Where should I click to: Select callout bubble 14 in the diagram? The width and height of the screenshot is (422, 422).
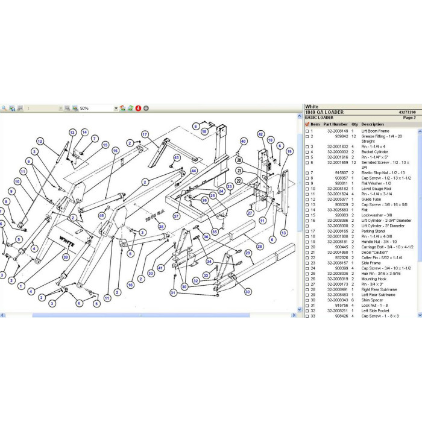(x=84, y=132)
